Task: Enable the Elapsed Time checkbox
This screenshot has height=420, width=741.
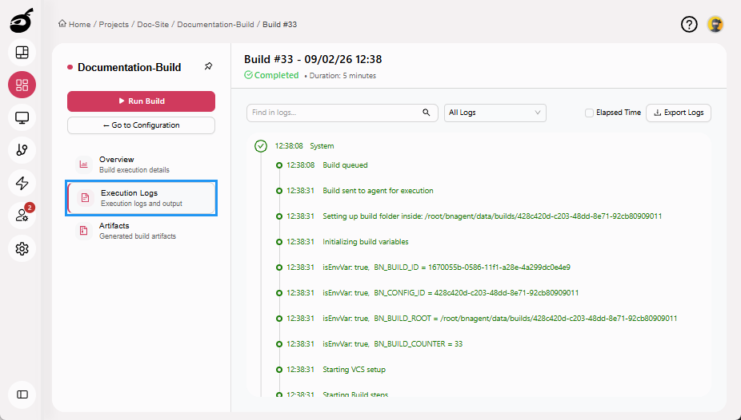Action: [589, 113]
